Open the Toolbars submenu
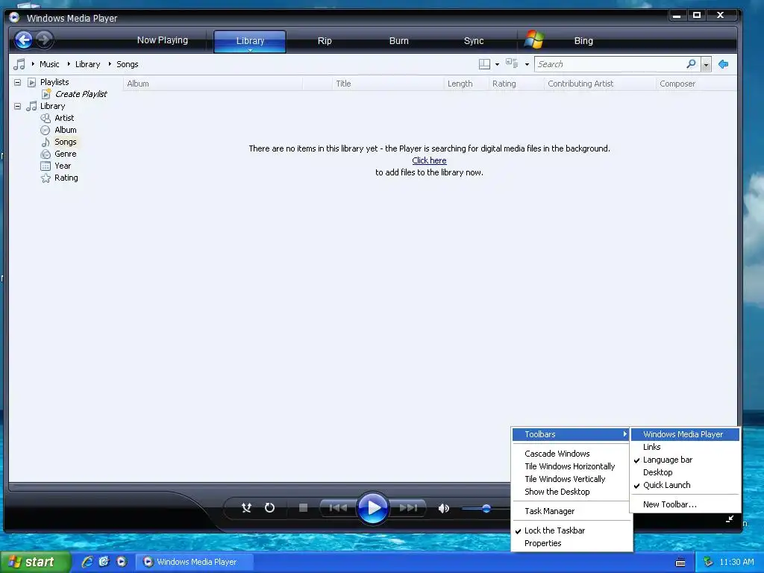The width and height of the screenshot is (764, 573). click(x=571, y=434)
